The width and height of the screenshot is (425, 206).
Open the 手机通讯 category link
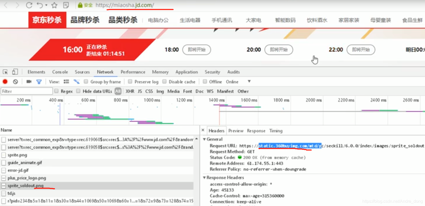pos(222,20)
